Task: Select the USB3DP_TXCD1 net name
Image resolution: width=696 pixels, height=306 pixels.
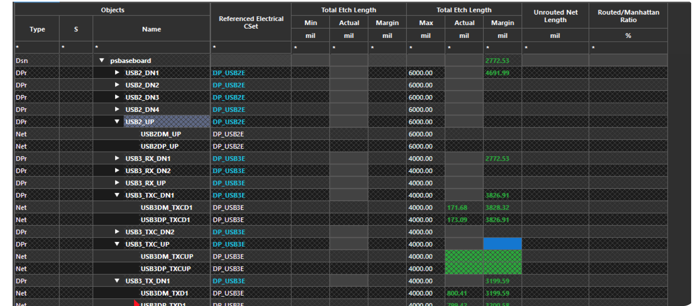Action: (165, 220)
